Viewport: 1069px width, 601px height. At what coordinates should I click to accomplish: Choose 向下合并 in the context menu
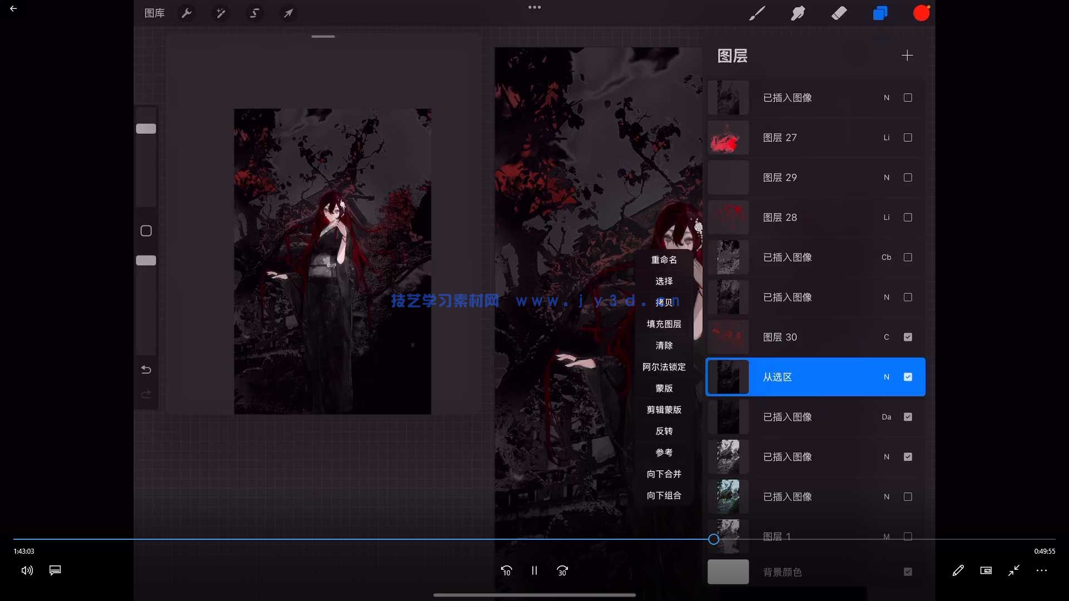(x=663, y=474)
